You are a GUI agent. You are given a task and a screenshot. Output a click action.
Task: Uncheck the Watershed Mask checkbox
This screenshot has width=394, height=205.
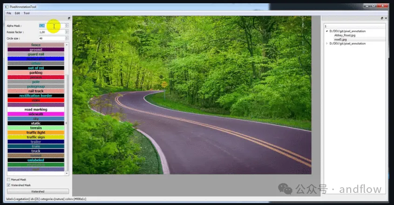(9, 185)
